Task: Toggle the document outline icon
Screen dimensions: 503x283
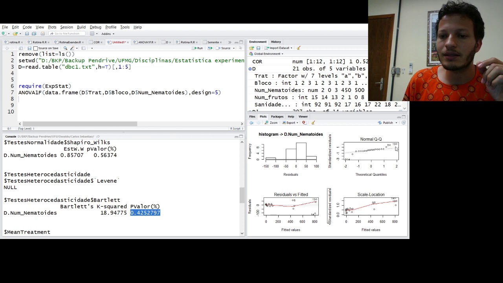Action: point(240,48)
